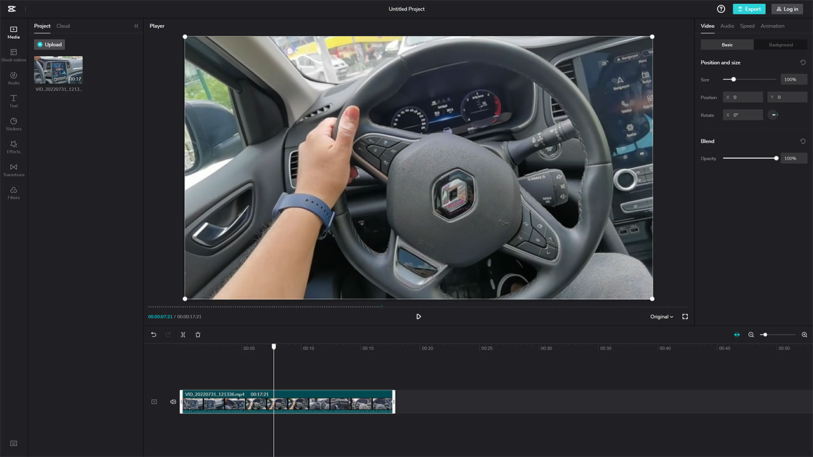Click the track cover icon left of timeline

pos(154,402)
